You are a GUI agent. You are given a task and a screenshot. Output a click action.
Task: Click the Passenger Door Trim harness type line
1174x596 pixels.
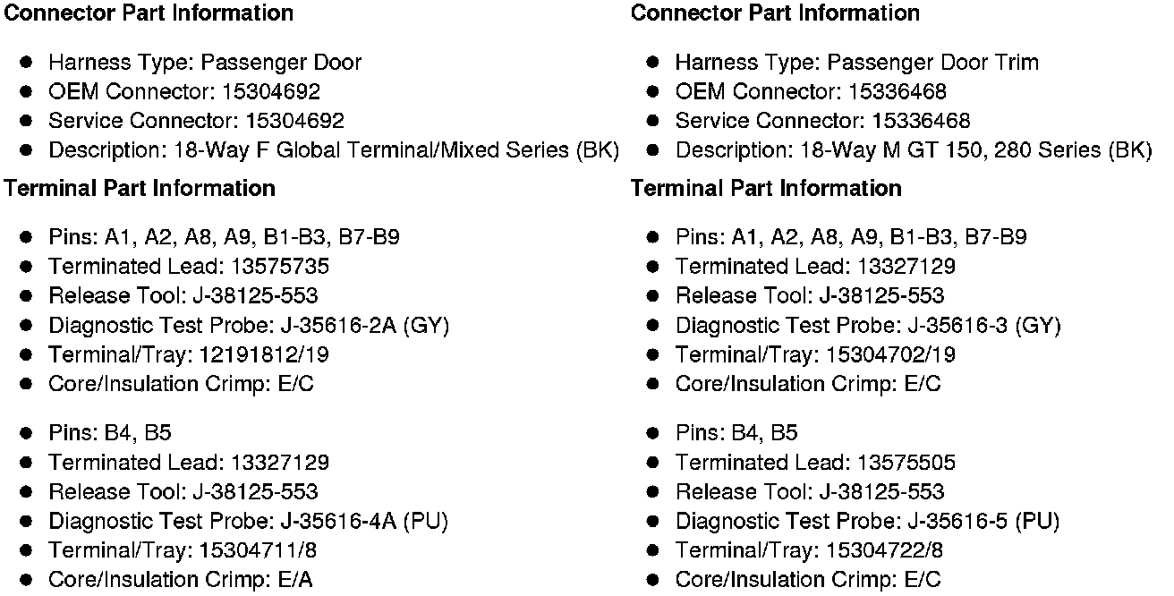tap(856, 63)
